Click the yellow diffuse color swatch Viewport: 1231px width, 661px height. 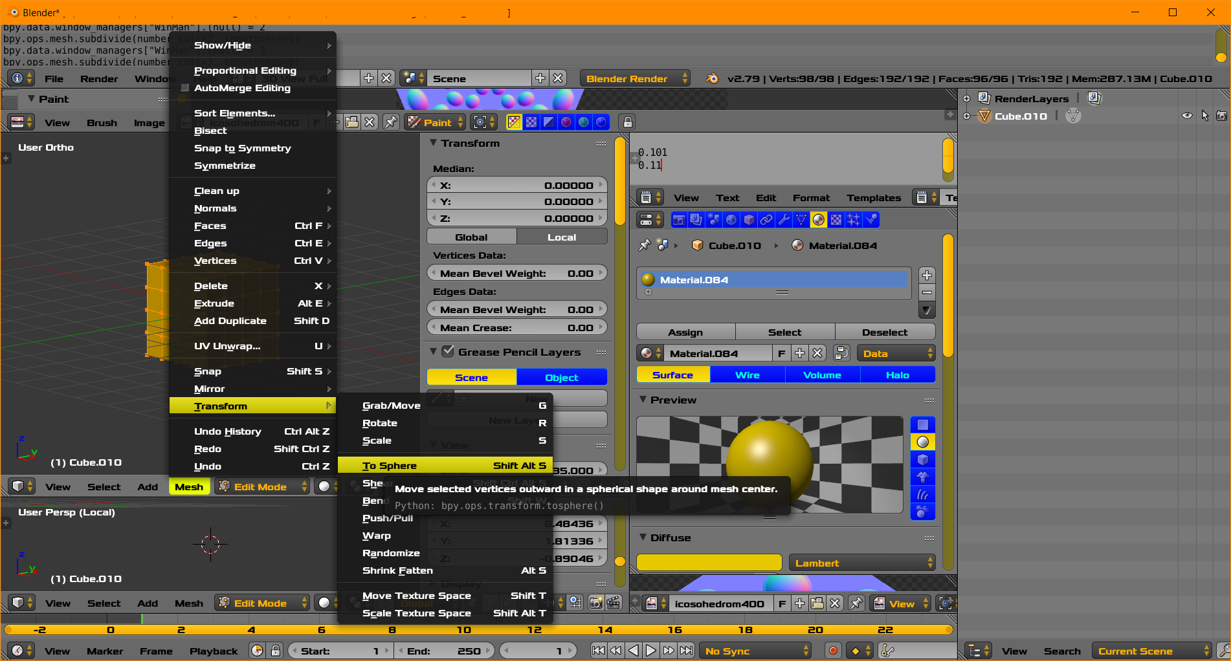tap(709, 563)
